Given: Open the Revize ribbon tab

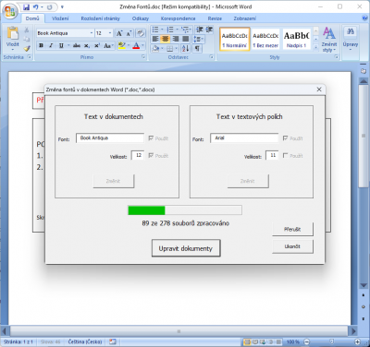Looking at the screenshot, I should coord(215,18).
